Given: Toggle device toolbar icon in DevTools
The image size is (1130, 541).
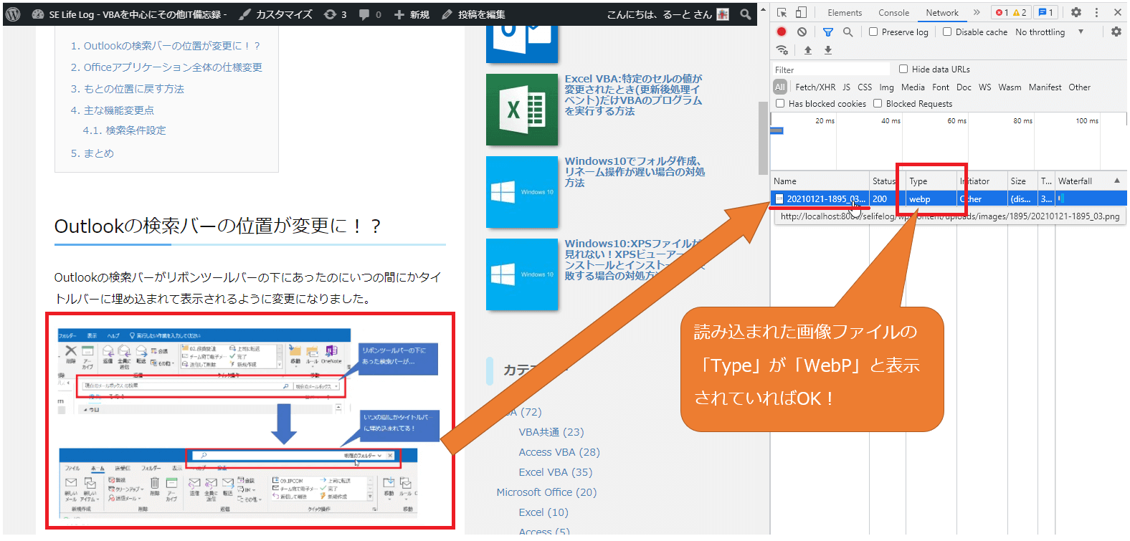Looking at the screenshot, I should click(x=802, y=12).
